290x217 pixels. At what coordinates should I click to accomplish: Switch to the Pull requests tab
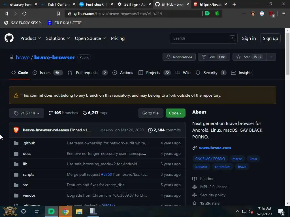click(88, 73)
